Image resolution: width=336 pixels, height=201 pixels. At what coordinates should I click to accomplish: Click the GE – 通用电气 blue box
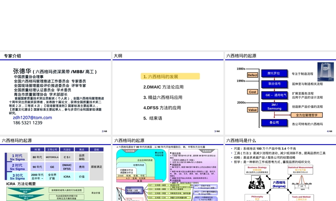274,95
